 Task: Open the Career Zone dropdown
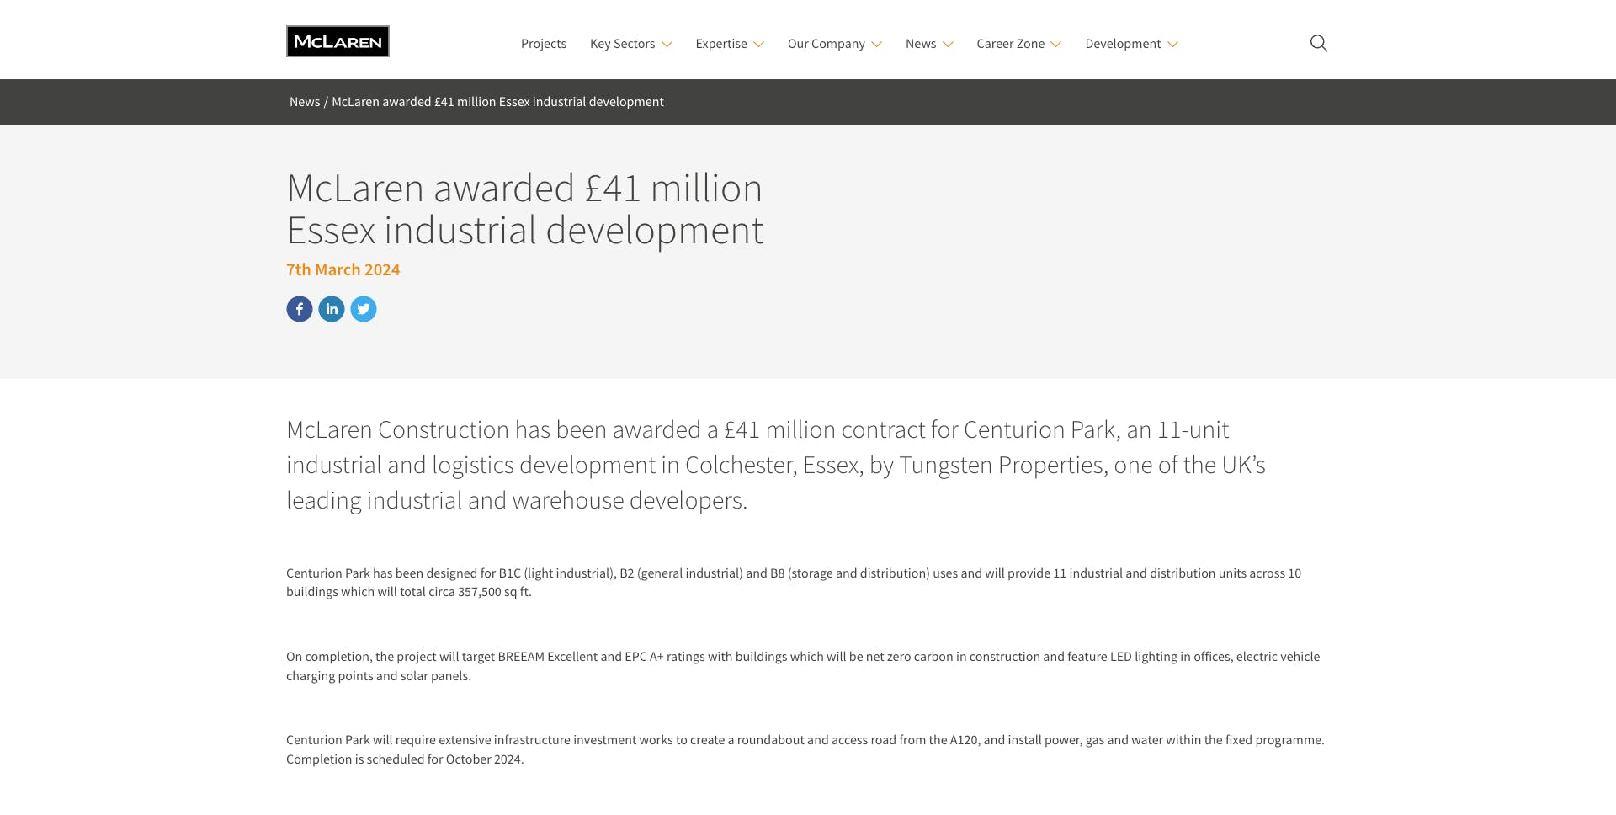click(x=1018, y=44)
